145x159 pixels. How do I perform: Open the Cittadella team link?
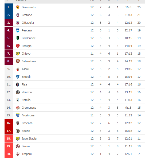point(28,23)
